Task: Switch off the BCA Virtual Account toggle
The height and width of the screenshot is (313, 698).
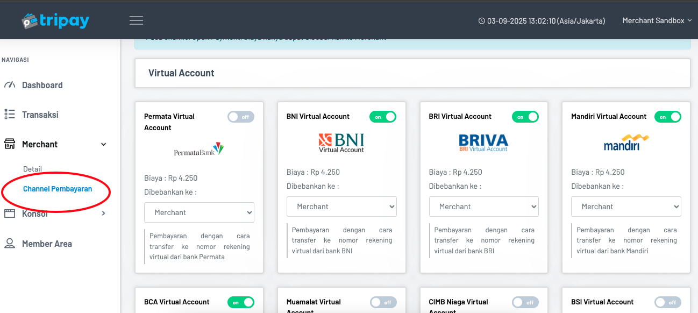Action: [x=240, y=302]
